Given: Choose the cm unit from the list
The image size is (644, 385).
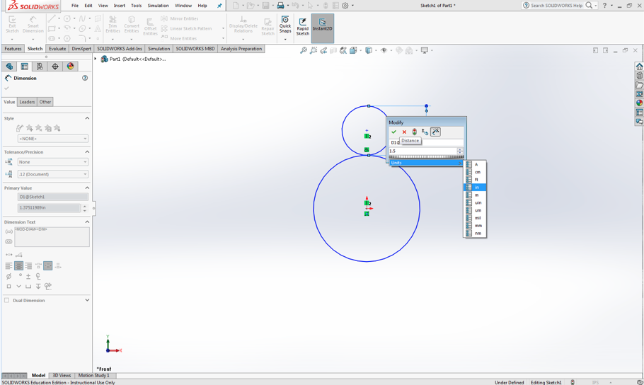Looking at the screenshot, I should 478,172.
